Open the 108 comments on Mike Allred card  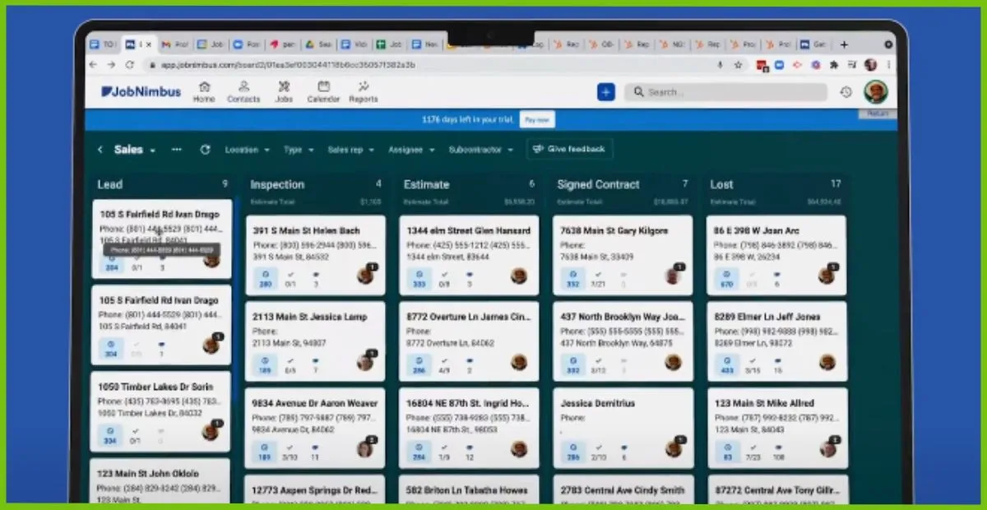pyautogui.click(x=777, y=452)
